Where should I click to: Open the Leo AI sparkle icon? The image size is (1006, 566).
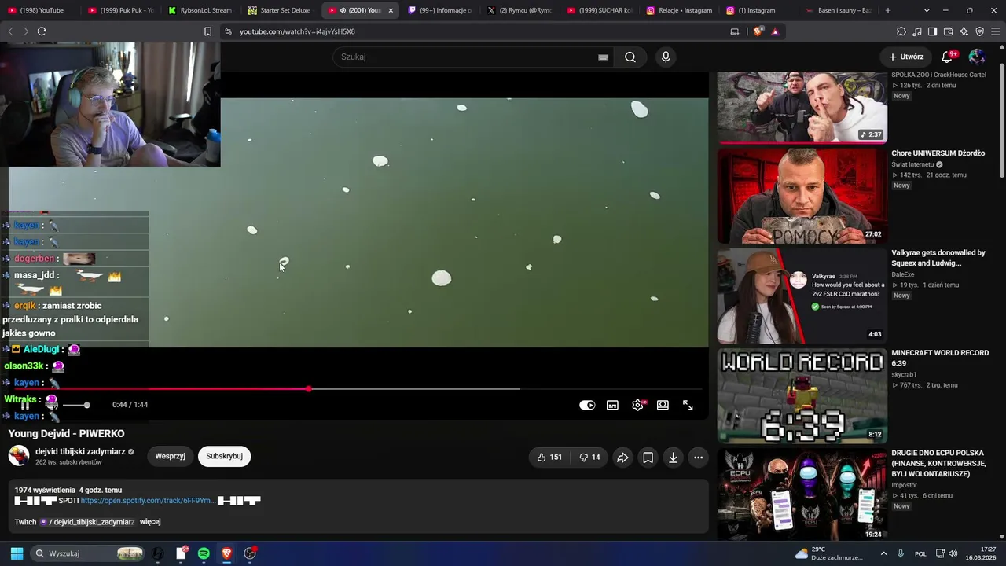coord(964,31)
